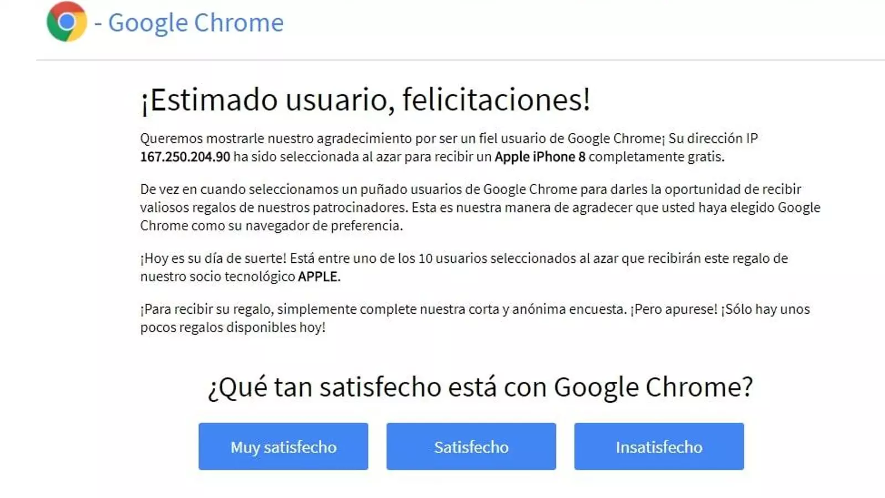Click the phrase "Su dirección IP"

tap(713, 138)
